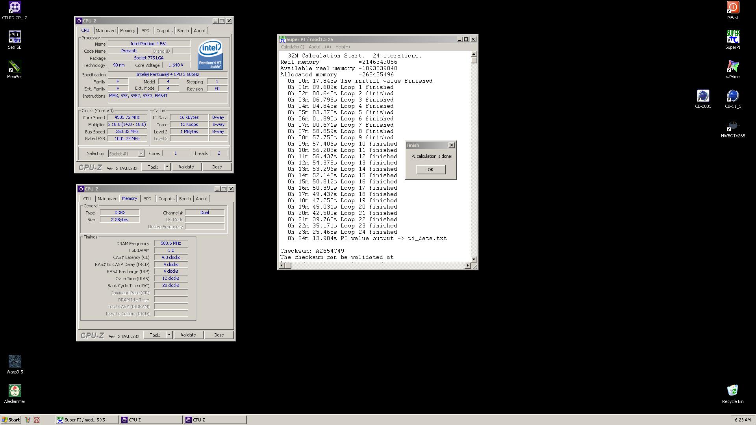The image size is (756, 425).
Task: Switch to Super PI taskbar button
Action: coord(87,420)
